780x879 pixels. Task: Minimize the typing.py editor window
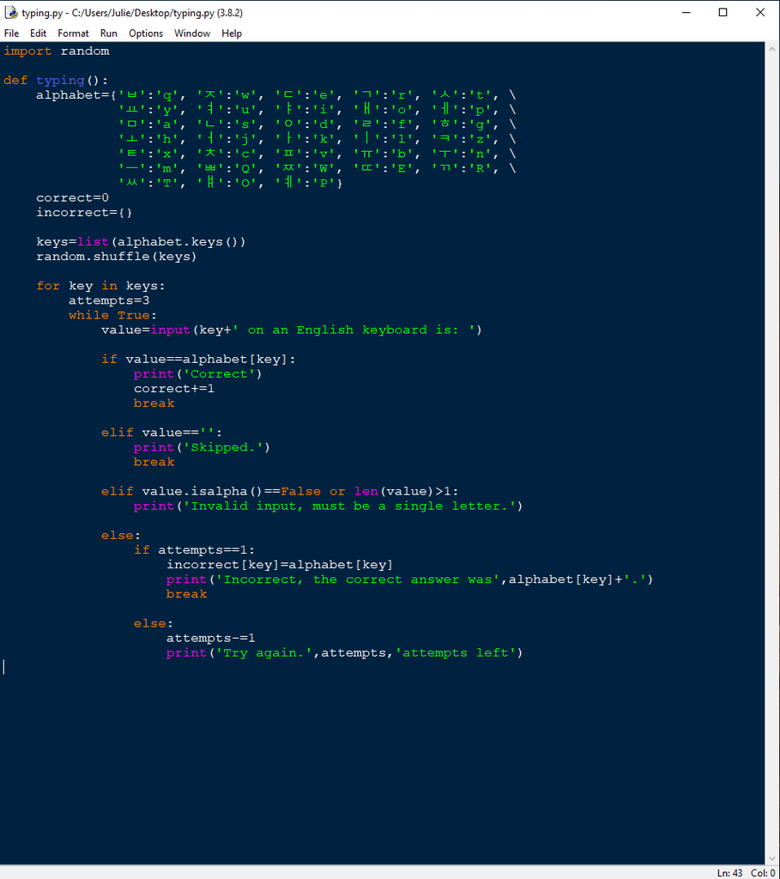pyautogui.click(x=685, y=12)
